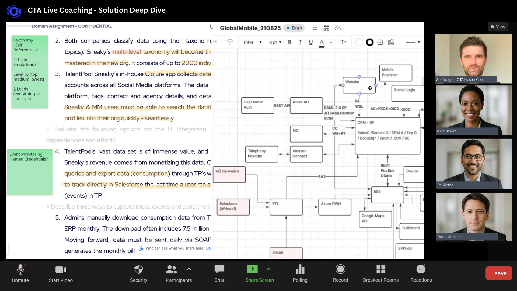Select the Website shape in the diagram
Image resolution: width=517 pixels, height=291 pixels.
pos(359,85)
